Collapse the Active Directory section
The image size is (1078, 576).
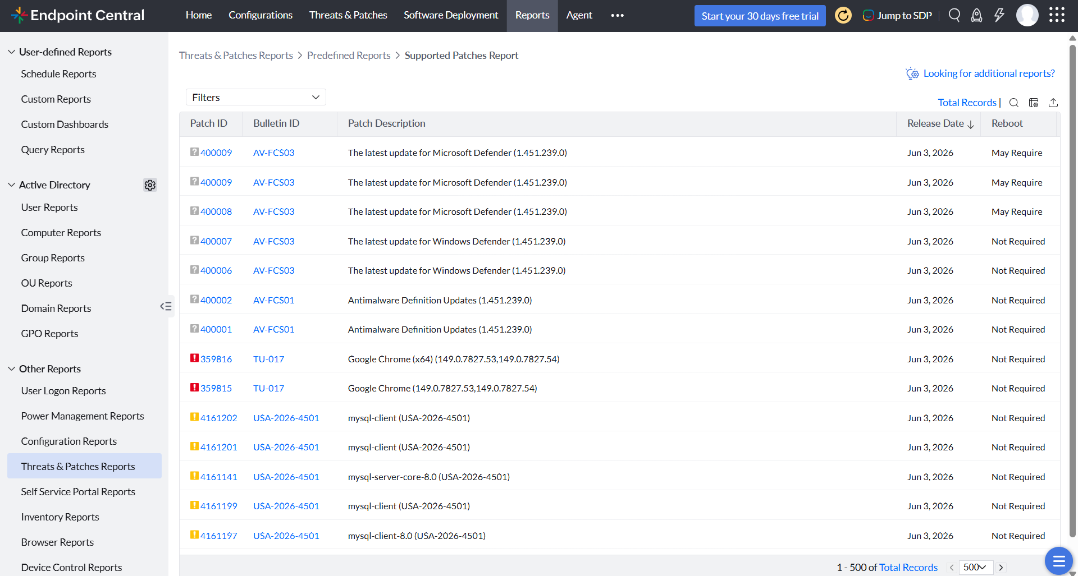click(11, 185)
